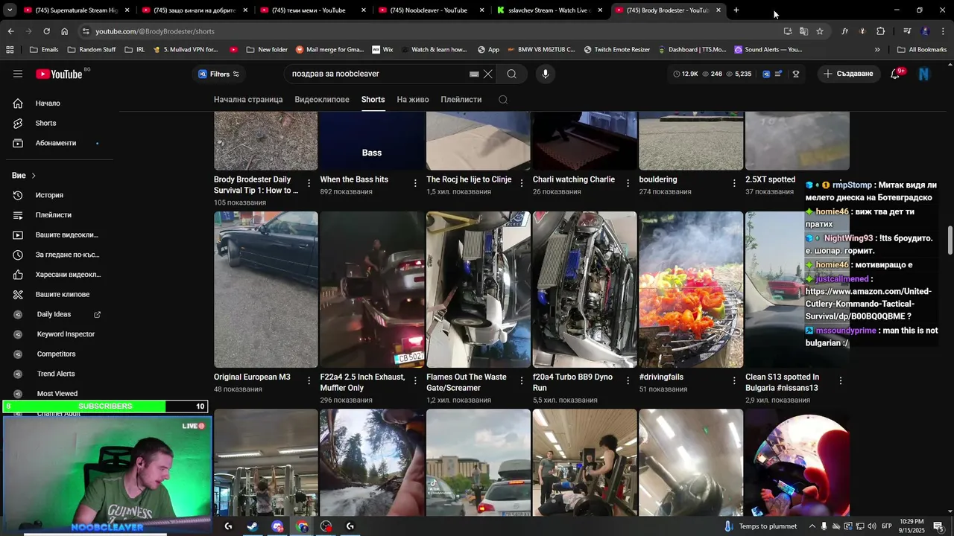Start voice search with the microphone
The image size is (954, 536).
(546, 74)
